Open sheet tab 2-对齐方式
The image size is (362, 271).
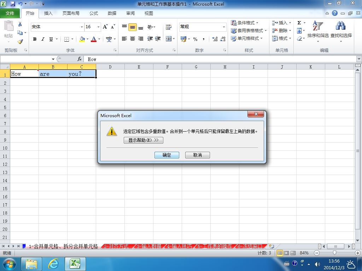117,246
